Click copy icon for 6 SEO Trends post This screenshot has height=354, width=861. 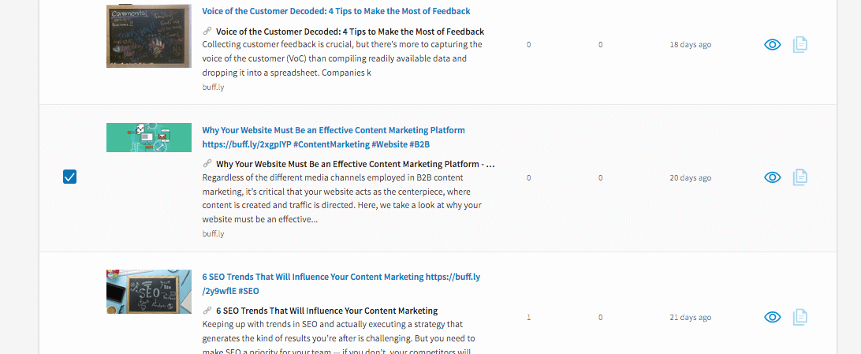[800, 317]
